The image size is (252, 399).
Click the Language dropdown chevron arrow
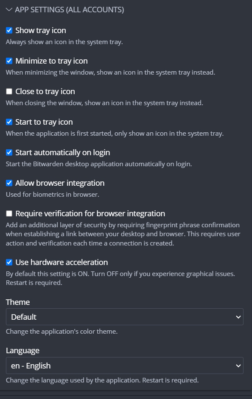click(x=238, y=365)
